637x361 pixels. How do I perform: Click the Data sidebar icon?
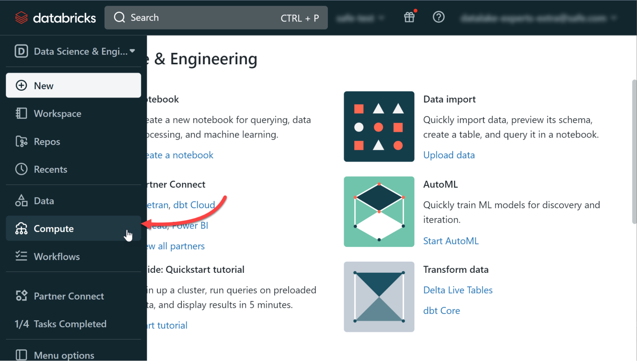pyautogui.click(x=21, y=201)
